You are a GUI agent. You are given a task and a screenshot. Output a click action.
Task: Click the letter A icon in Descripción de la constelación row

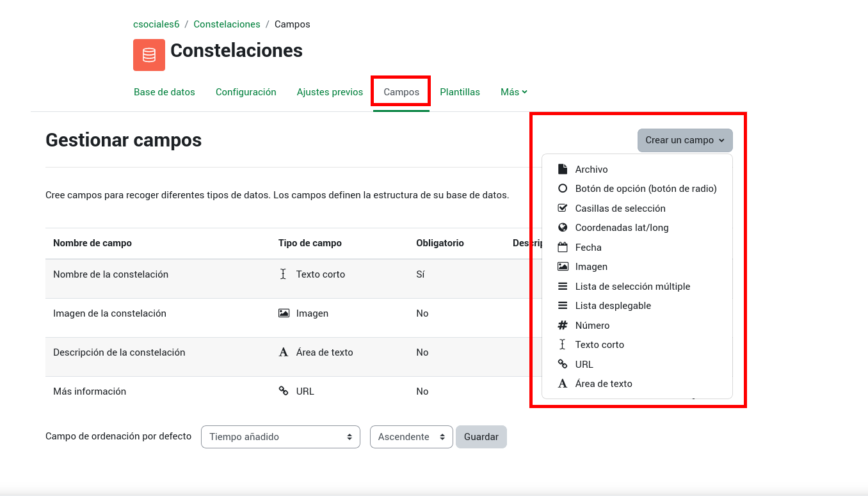284,352
